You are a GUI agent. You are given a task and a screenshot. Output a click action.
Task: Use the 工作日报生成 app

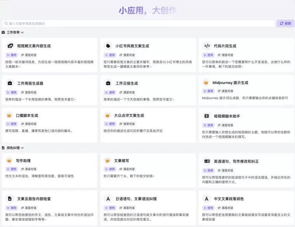(110, 92)
